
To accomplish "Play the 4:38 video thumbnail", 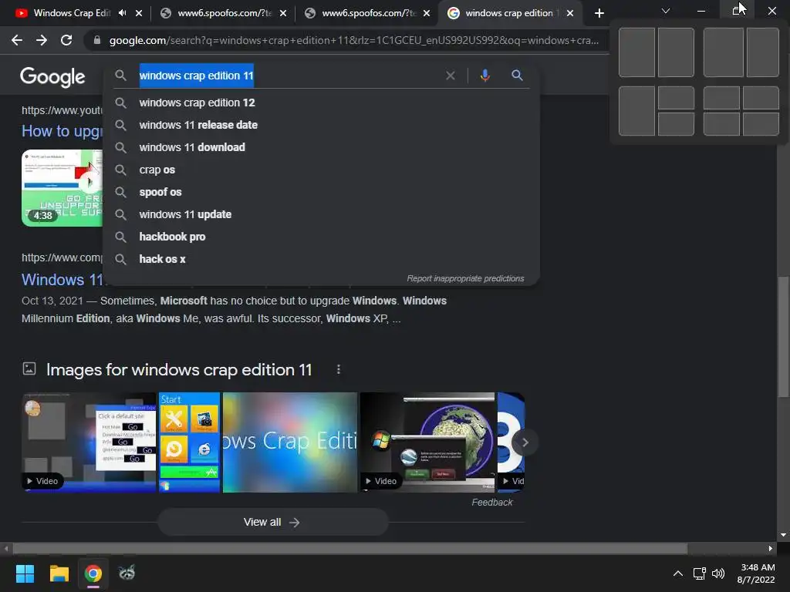I will (x=62, y=188).
